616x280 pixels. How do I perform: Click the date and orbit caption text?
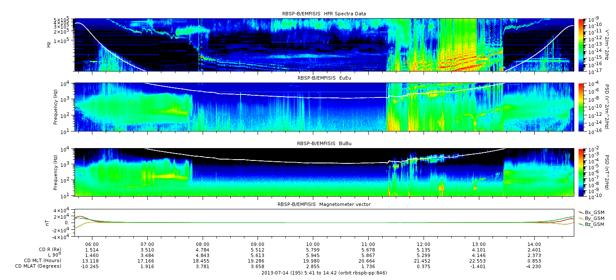(324, 273)
